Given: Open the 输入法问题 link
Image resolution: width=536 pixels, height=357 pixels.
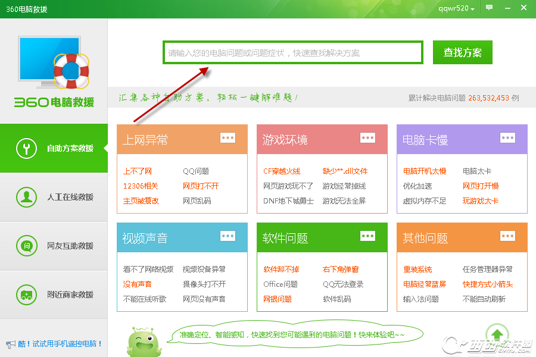Looking at the screenshot, I should click(421, 299).
